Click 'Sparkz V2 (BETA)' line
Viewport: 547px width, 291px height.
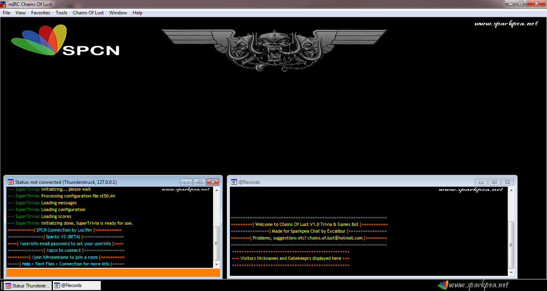pyautogui.click(x=66, y=237)
